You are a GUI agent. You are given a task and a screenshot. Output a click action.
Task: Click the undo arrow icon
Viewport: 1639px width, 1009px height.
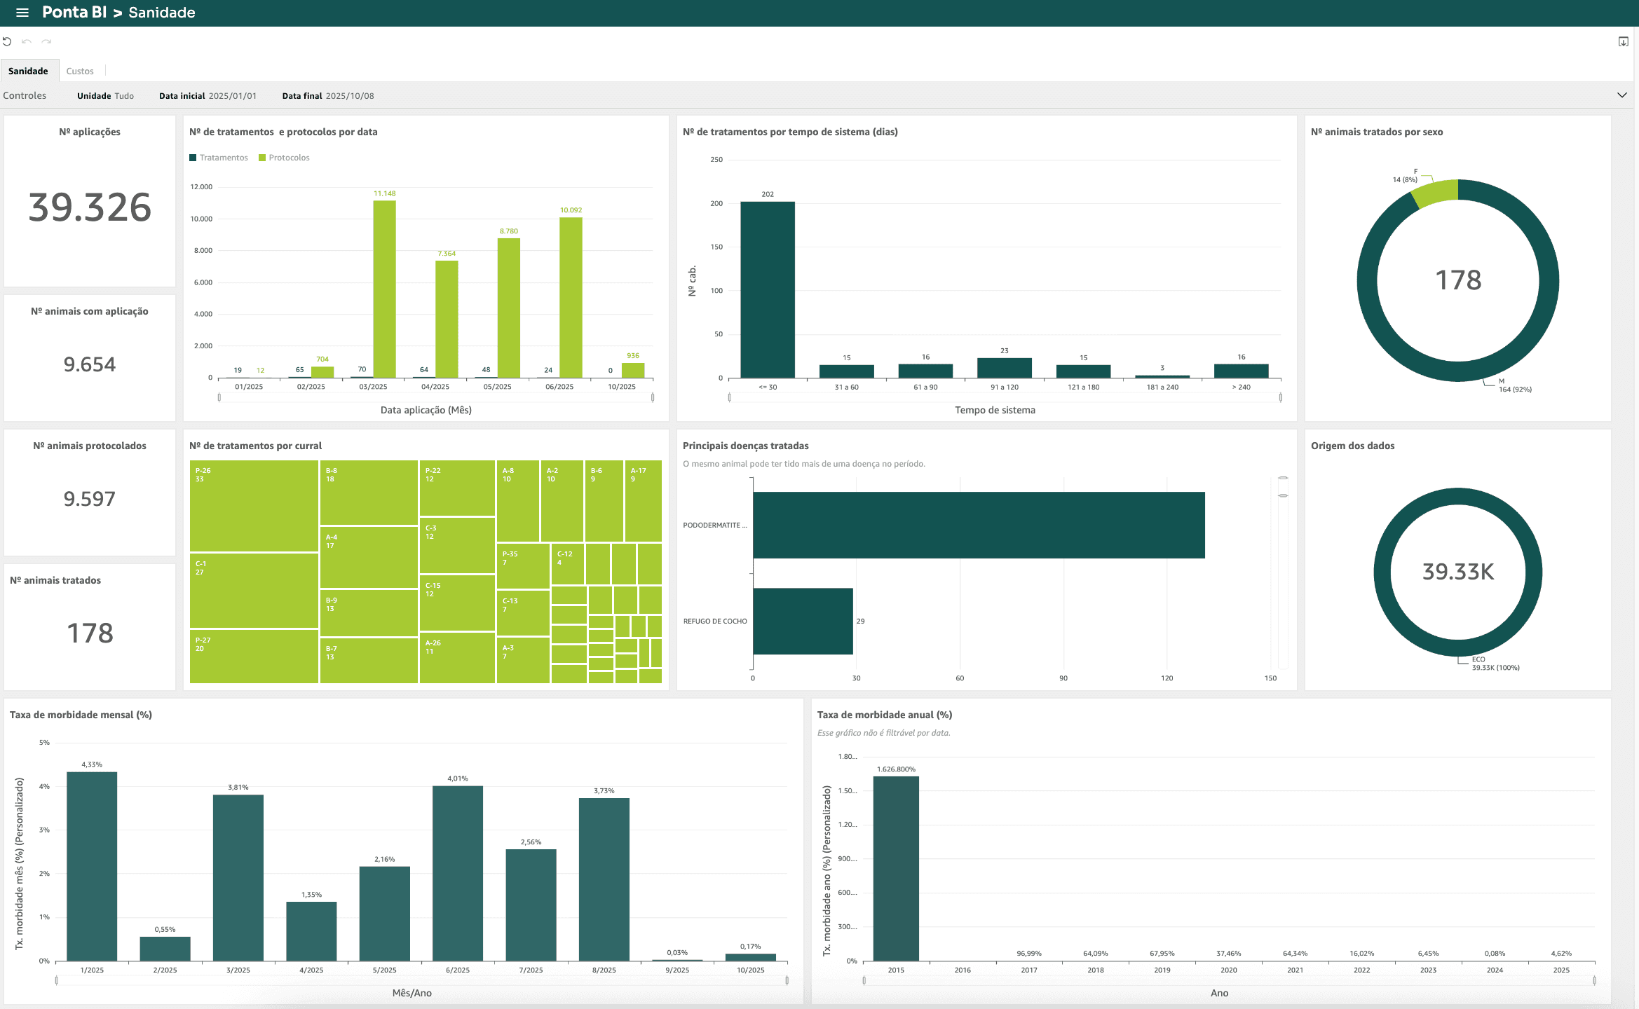[x=27, y=41]
